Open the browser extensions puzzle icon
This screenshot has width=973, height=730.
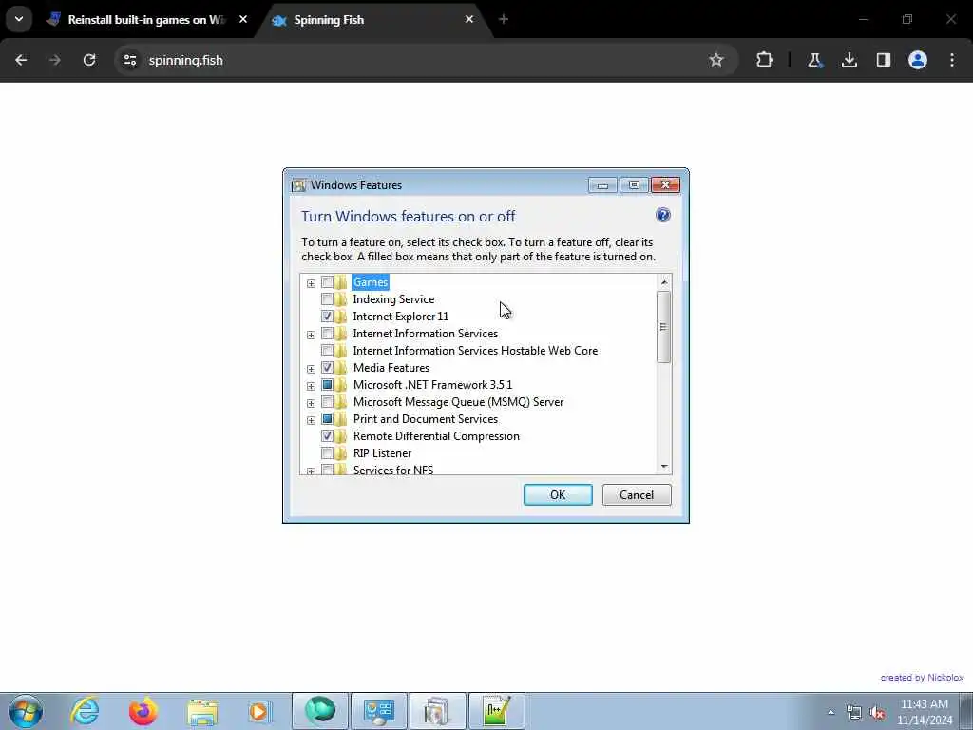[x=765, y=60]
